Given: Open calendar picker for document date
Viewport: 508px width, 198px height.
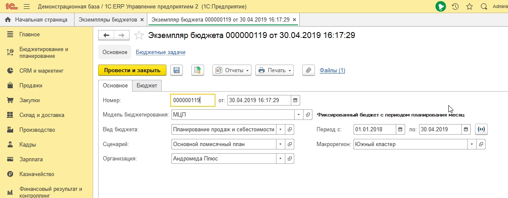Looking at the screenshot, I should tap(296, 100).
